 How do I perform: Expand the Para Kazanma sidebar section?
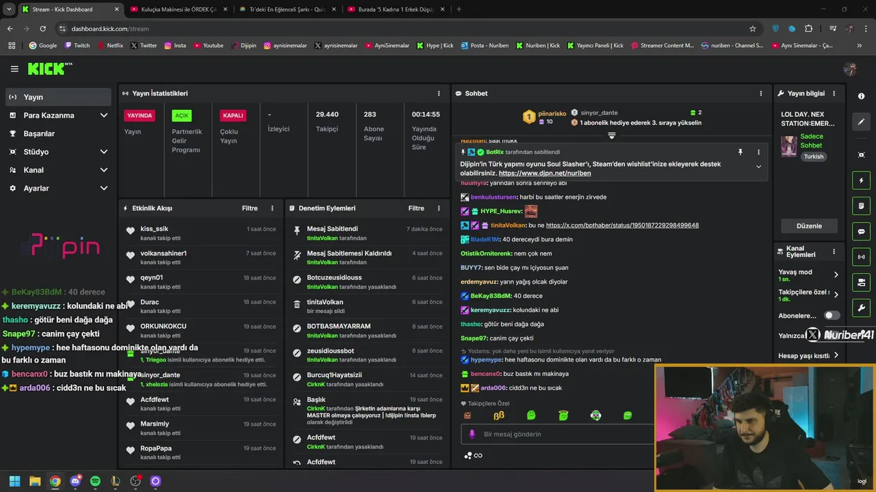coord(104,115)
